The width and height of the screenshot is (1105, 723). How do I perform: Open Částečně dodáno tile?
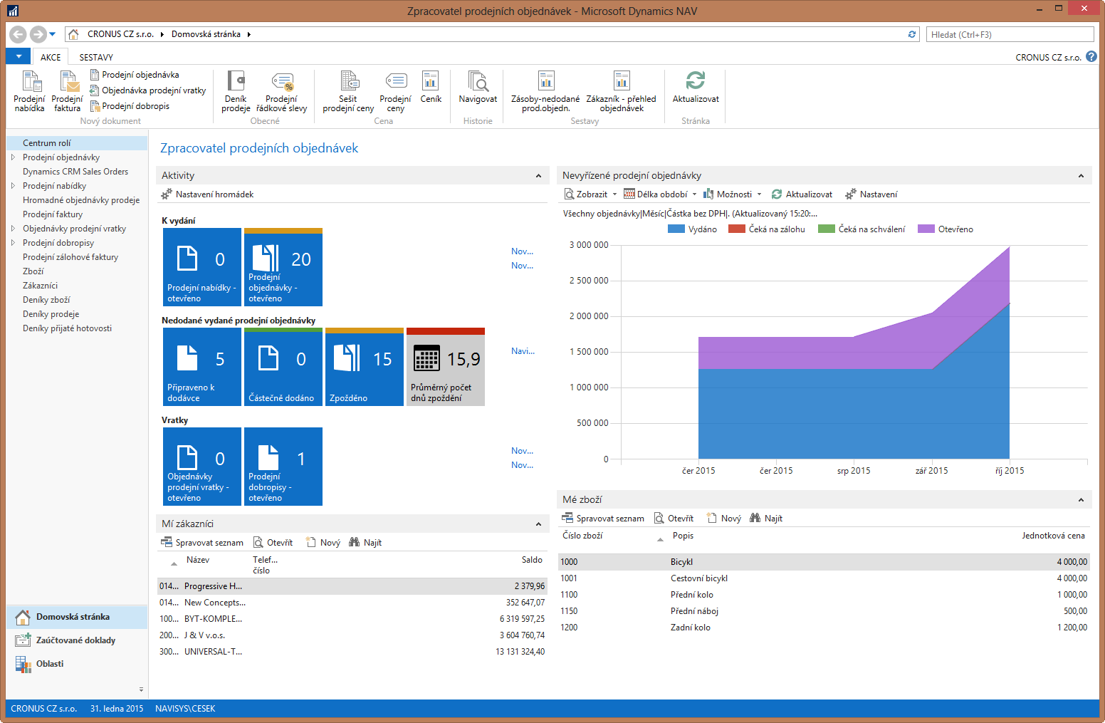(x=283, y=367)
